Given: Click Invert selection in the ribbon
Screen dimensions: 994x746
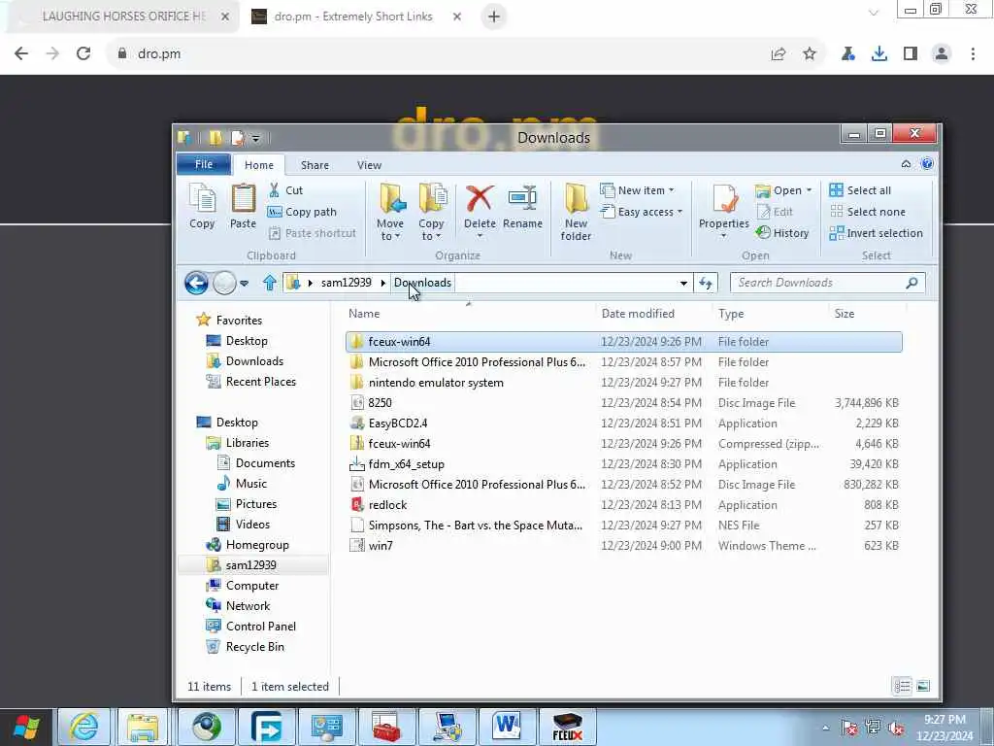Looking at the screenshot, I should click(877, 233).
